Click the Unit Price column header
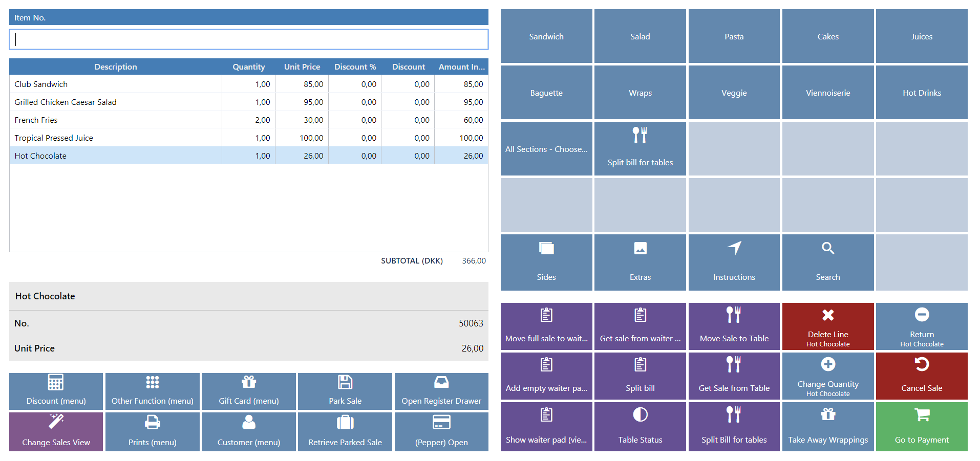The image size is (980, 461). point(302,67)
